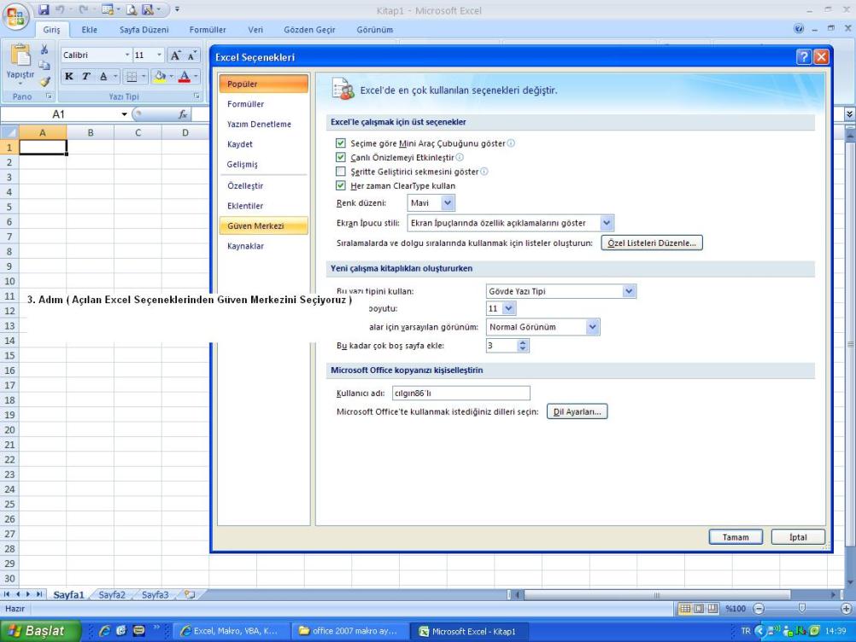Click the Format Painter brush icon
This screenshot has width=856, height=642.
point(44,82)
